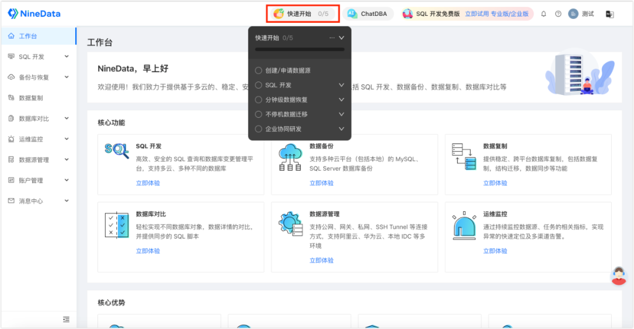634x329 pixels.
Task: Click 立即体验 under SQL 开发 card
Action: pyautogui.click(x=148, y=183)
